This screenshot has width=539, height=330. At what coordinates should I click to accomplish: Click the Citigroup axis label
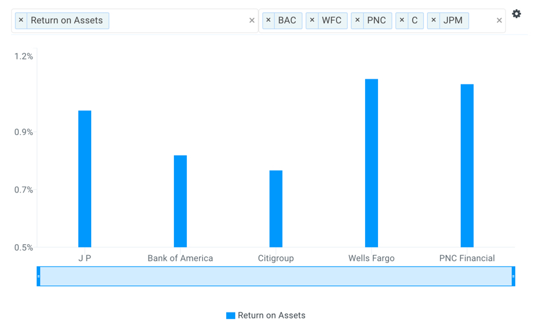click(x=276, y=258)
